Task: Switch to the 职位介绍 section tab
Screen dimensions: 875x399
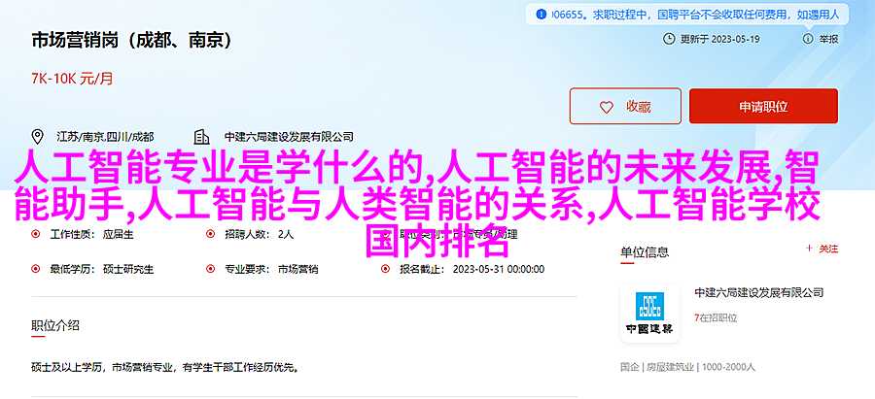Action: click(54, 326)
